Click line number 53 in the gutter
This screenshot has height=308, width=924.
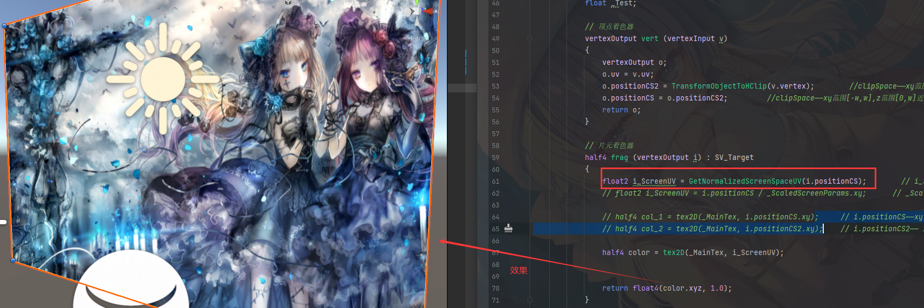click(496, 86)
